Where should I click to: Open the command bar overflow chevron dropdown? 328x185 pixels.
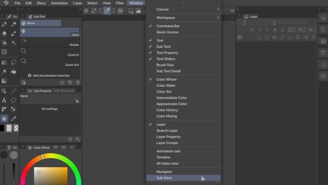232,11
